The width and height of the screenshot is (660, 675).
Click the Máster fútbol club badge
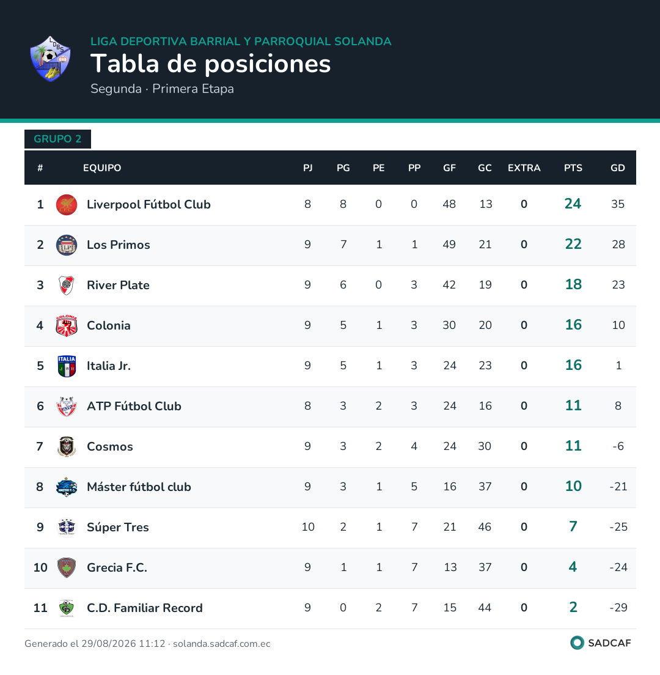tap(67, 487)
